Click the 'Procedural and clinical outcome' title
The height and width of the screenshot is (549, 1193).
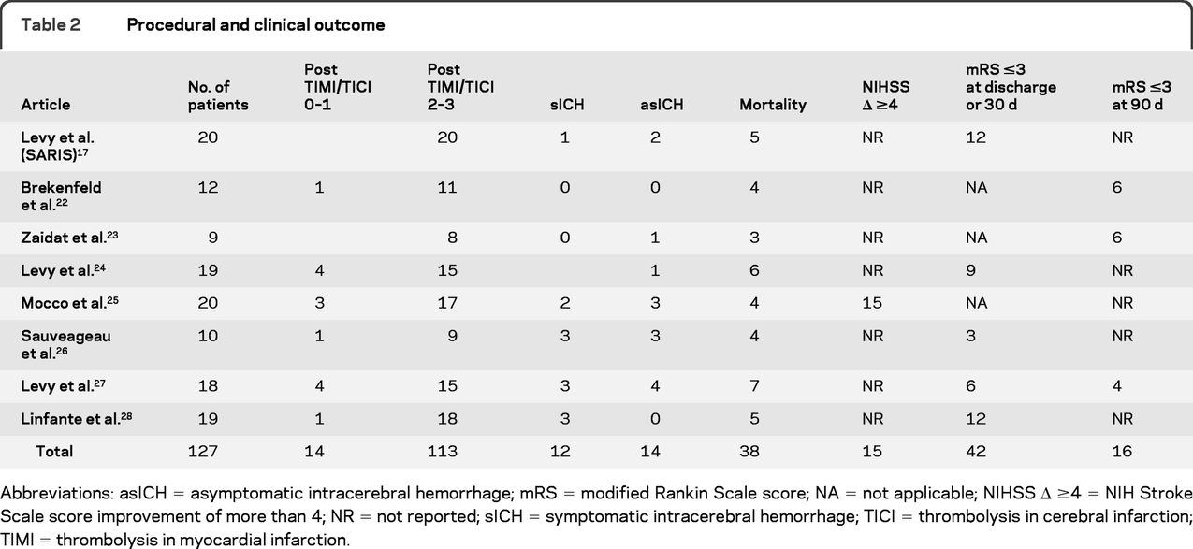(x=255, y=25)
